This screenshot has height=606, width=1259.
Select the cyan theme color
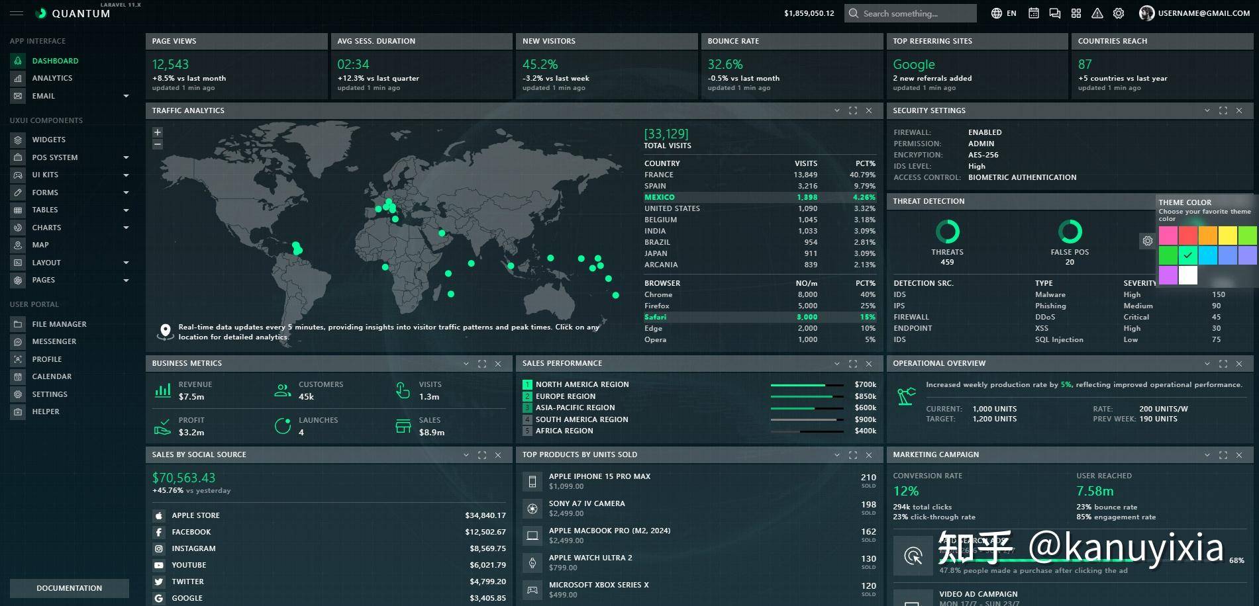pyautogui.click(x=1208, y=255)
